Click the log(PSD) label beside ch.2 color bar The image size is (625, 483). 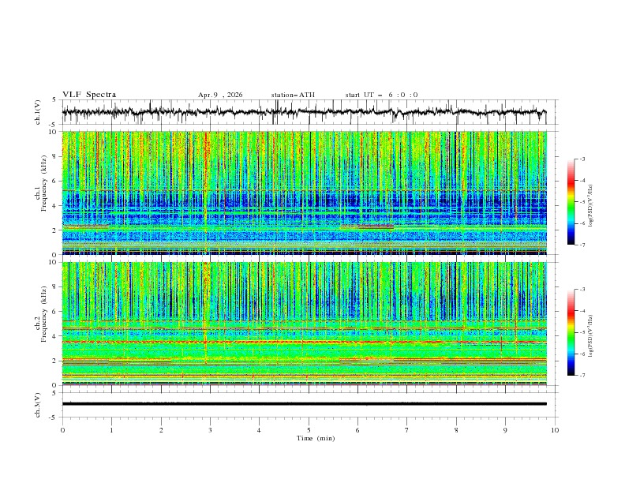591,335
